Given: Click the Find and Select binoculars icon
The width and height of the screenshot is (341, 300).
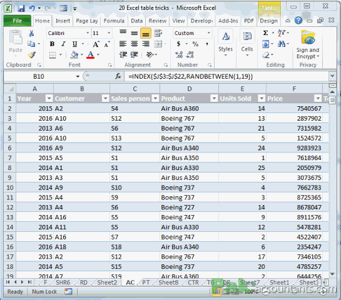Looking at the screenshot, I should 282,44.
